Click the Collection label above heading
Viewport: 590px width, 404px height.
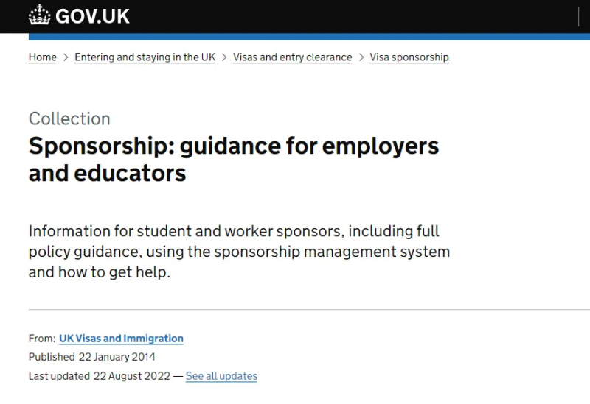(x=69, y=118)
